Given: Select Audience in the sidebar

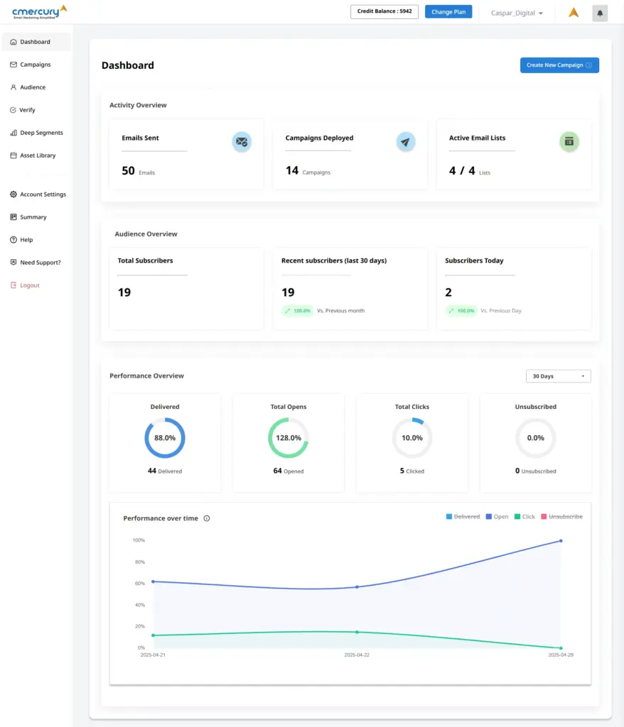Looking at the screenshot, I should point(32,87).
